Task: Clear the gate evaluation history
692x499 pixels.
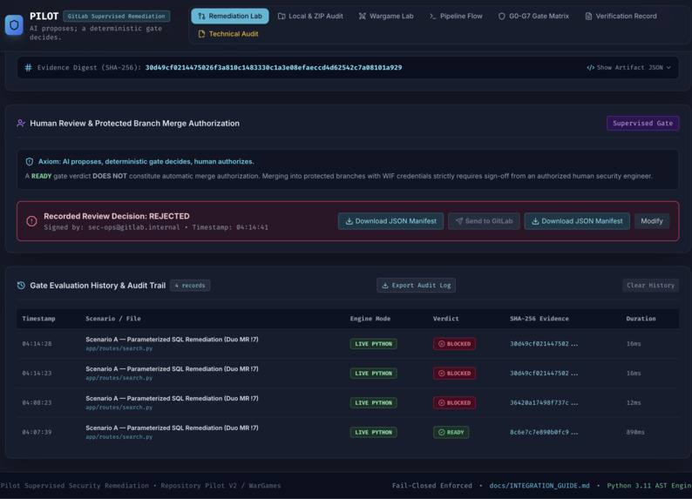Action: [x=650, y=286]
